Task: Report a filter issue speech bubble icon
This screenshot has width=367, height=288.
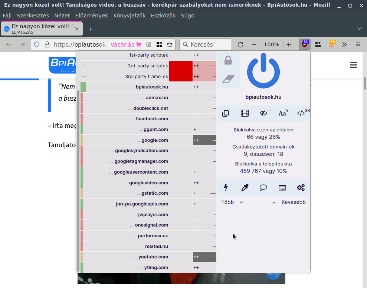Action: [x=263, y=188]
